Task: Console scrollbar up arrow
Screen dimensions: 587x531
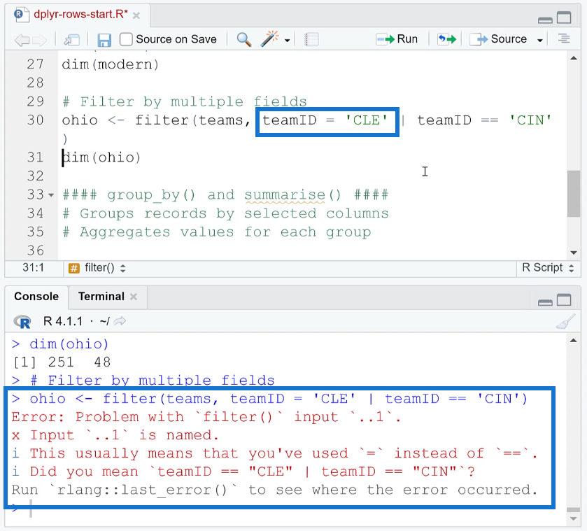Action: pyautogui.click(x=574, y=341)
